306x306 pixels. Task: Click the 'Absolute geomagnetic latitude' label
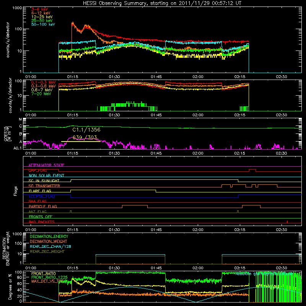click(264, 274)
